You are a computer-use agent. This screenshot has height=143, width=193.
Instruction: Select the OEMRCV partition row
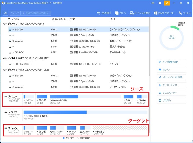click(x=78, y=53)
